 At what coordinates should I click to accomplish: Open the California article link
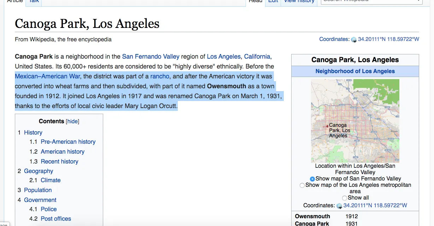coord(257,56)
